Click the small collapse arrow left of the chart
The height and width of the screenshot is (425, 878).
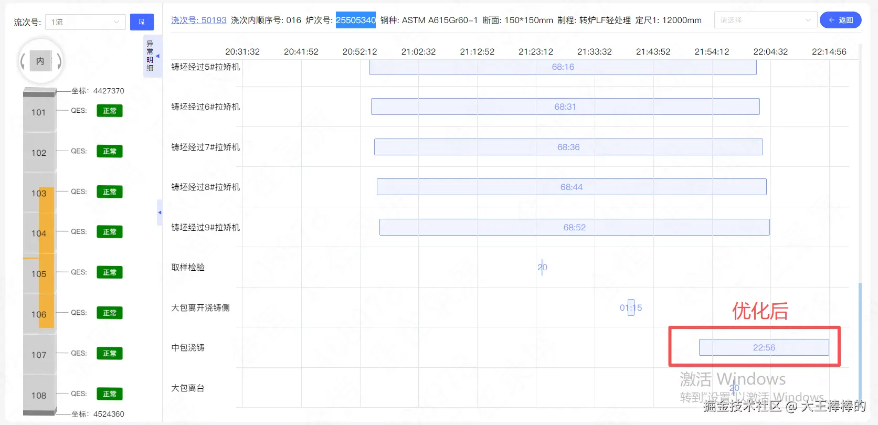click(x=160, y=212)
